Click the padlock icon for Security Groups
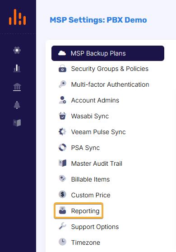The height and width of the screenshot is (252, 176). point(62,69)
